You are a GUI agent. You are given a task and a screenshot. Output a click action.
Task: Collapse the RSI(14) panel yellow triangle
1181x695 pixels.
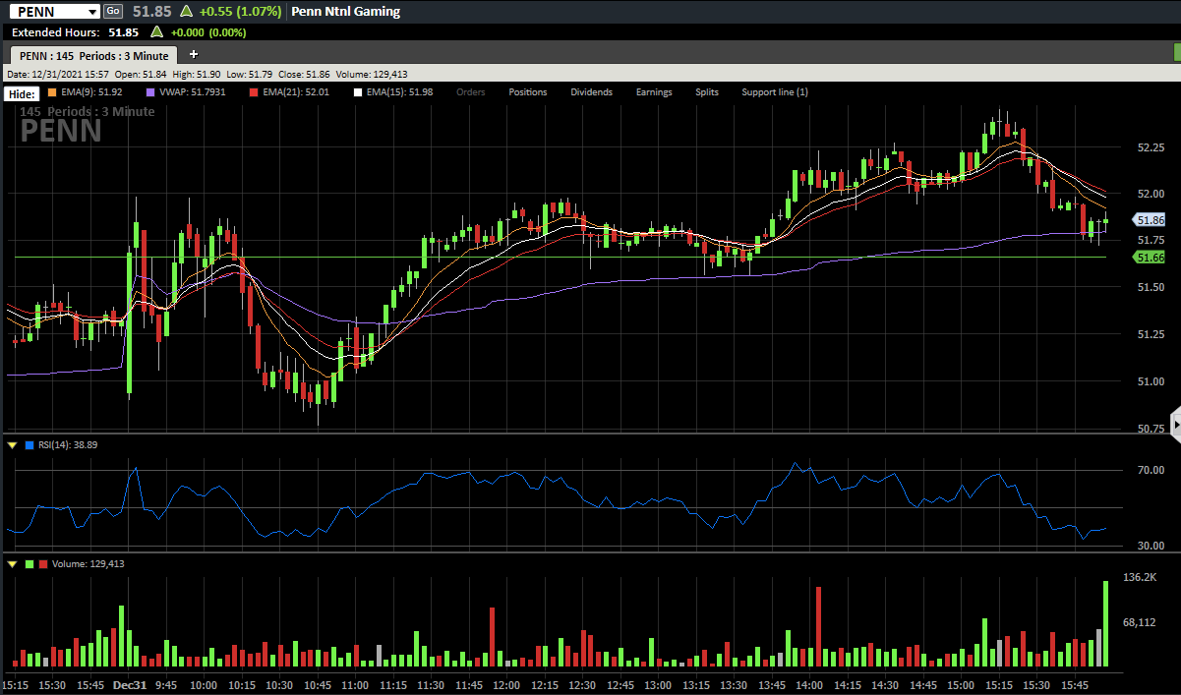click(x=12, y=445)
